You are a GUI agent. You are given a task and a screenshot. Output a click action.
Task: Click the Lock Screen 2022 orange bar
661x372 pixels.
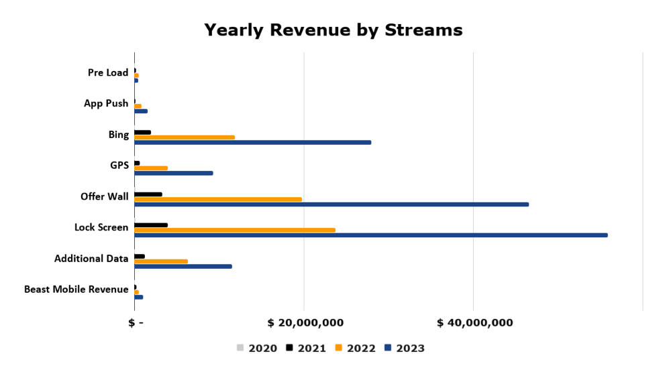click(x=235, y=230)
